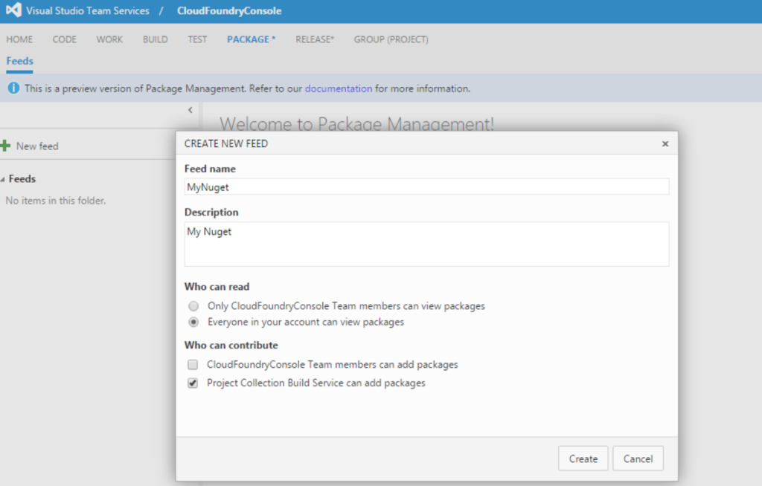Click the New feed label
The width and height of the screenshot is (762, 486).
point(37,146)
